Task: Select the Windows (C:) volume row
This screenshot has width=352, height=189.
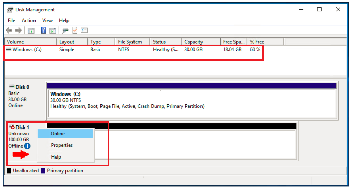Action: pyautogui.click(x=133, y=49)
